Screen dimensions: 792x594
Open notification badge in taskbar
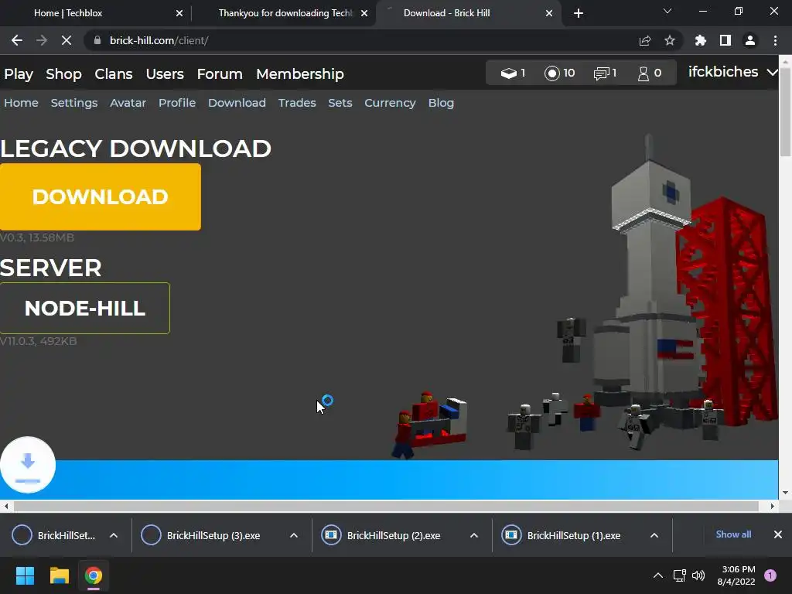770,575
